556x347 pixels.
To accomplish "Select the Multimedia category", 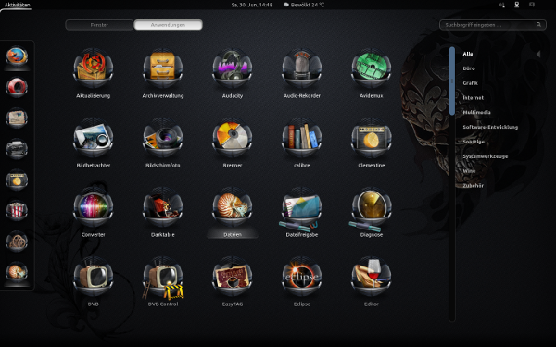I will click(x=476, y=112).
